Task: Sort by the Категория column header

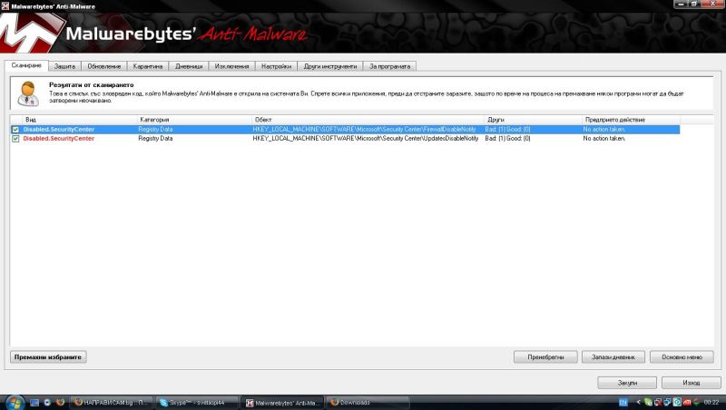Action: [x=194, y=120]
